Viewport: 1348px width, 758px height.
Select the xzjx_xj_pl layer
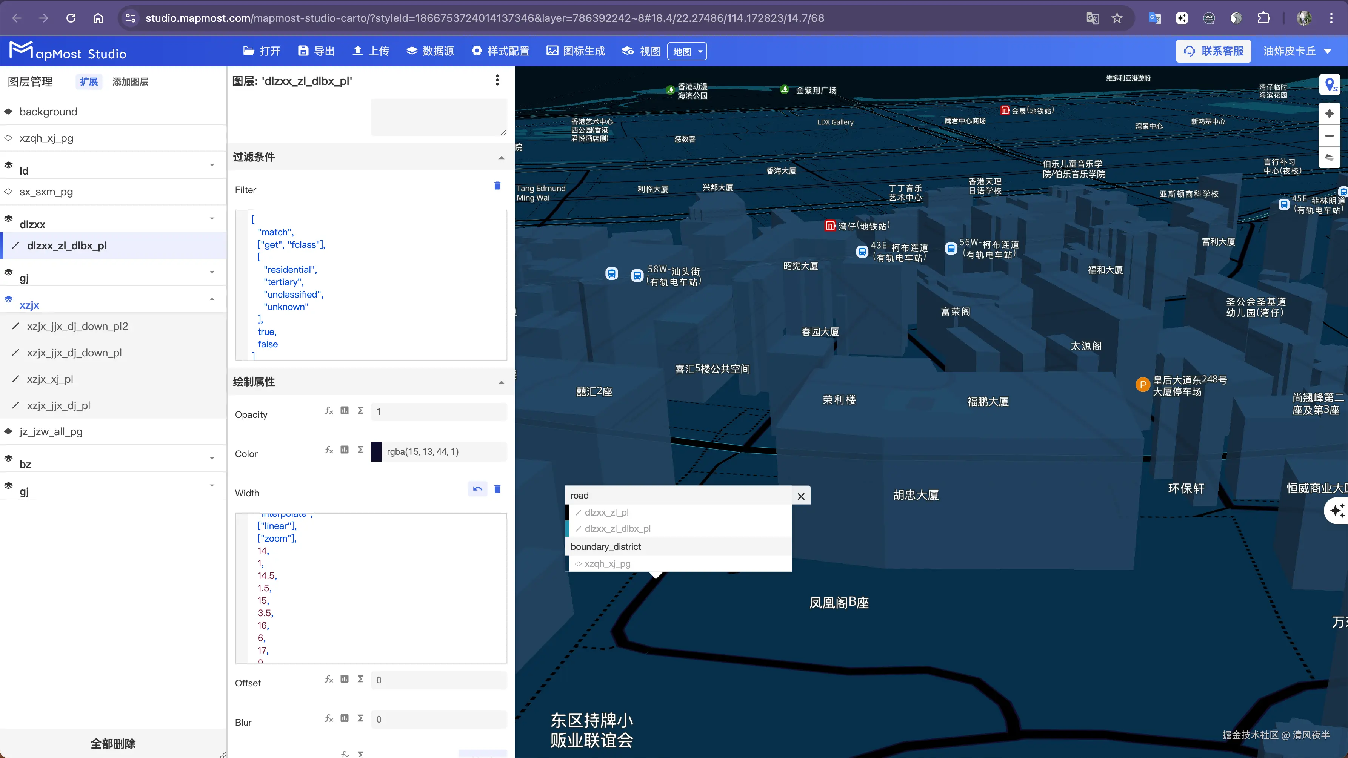pos(50,379)
